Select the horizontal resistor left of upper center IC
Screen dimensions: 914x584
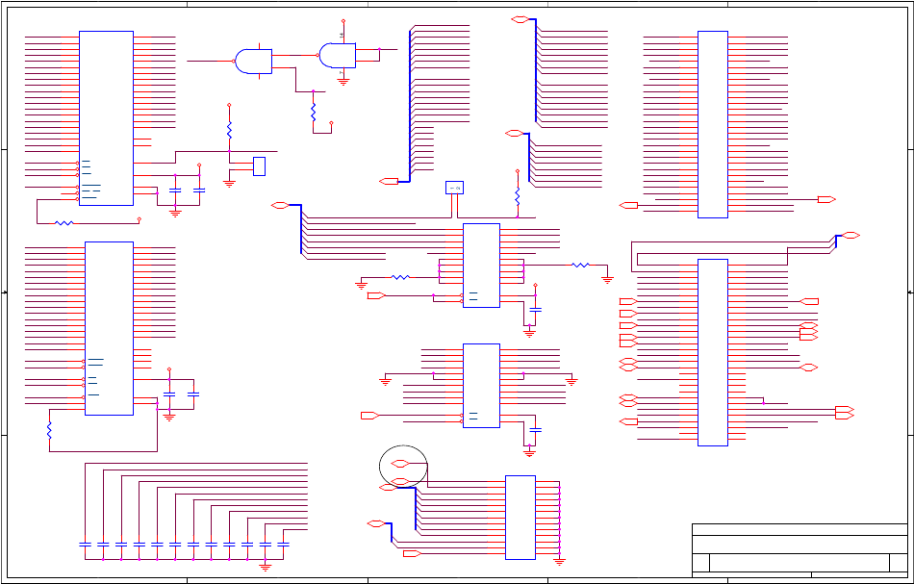click(x=400, y=277)
